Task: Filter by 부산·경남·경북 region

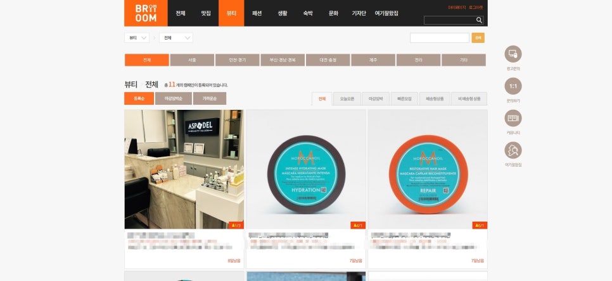Action: click(x=283, y=60)
